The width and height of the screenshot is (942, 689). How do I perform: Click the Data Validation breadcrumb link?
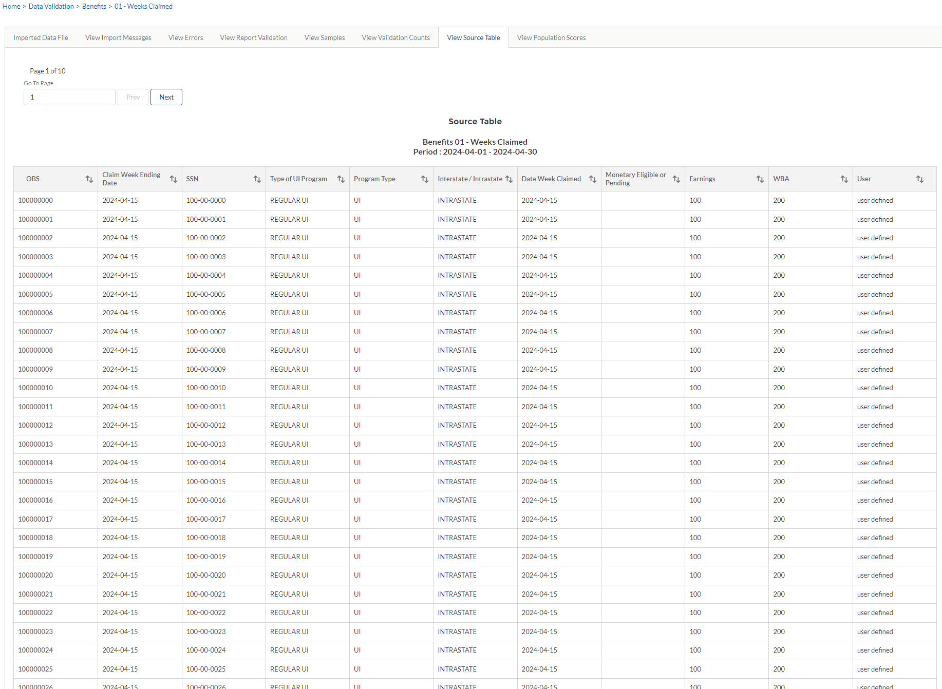click(51, 6)
